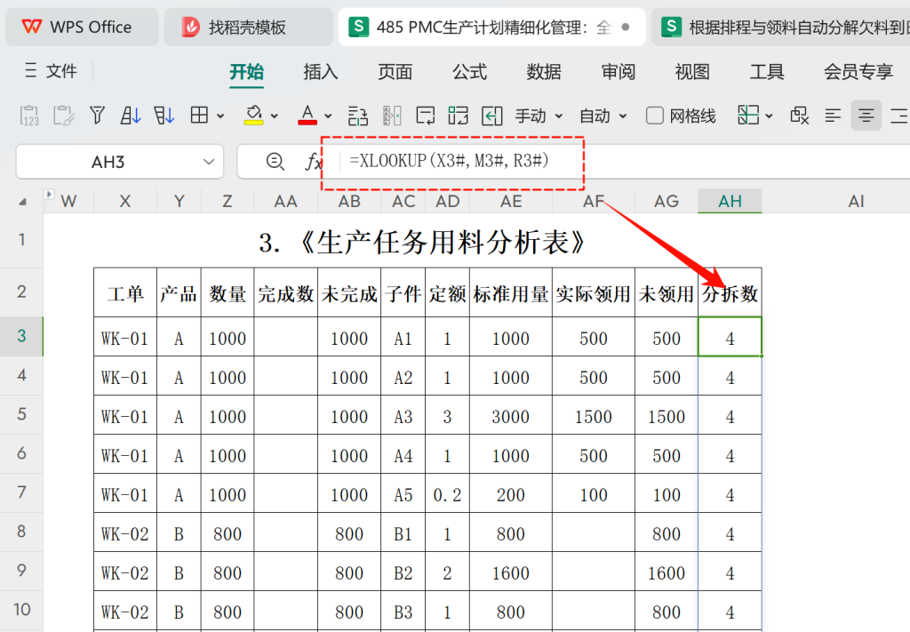Select column header AH
The height and width of the screenshot is (632, 910).
pyautogui.click(x=730, y=201)
